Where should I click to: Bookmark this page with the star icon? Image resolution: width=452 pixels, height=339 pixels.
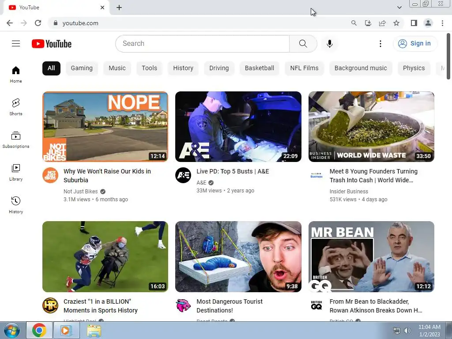396,23
